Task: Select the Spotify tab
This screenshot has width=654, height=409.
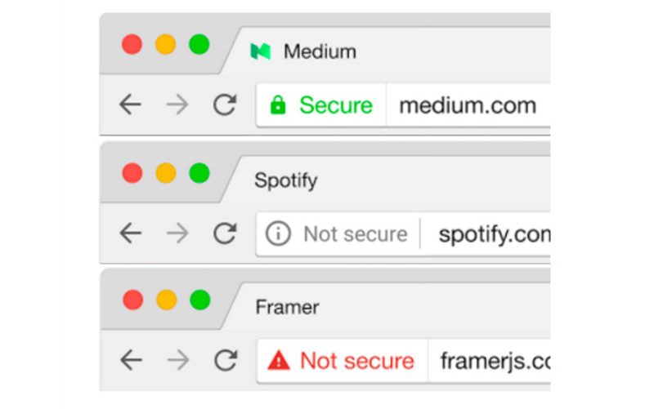Action: click(285, 180)
